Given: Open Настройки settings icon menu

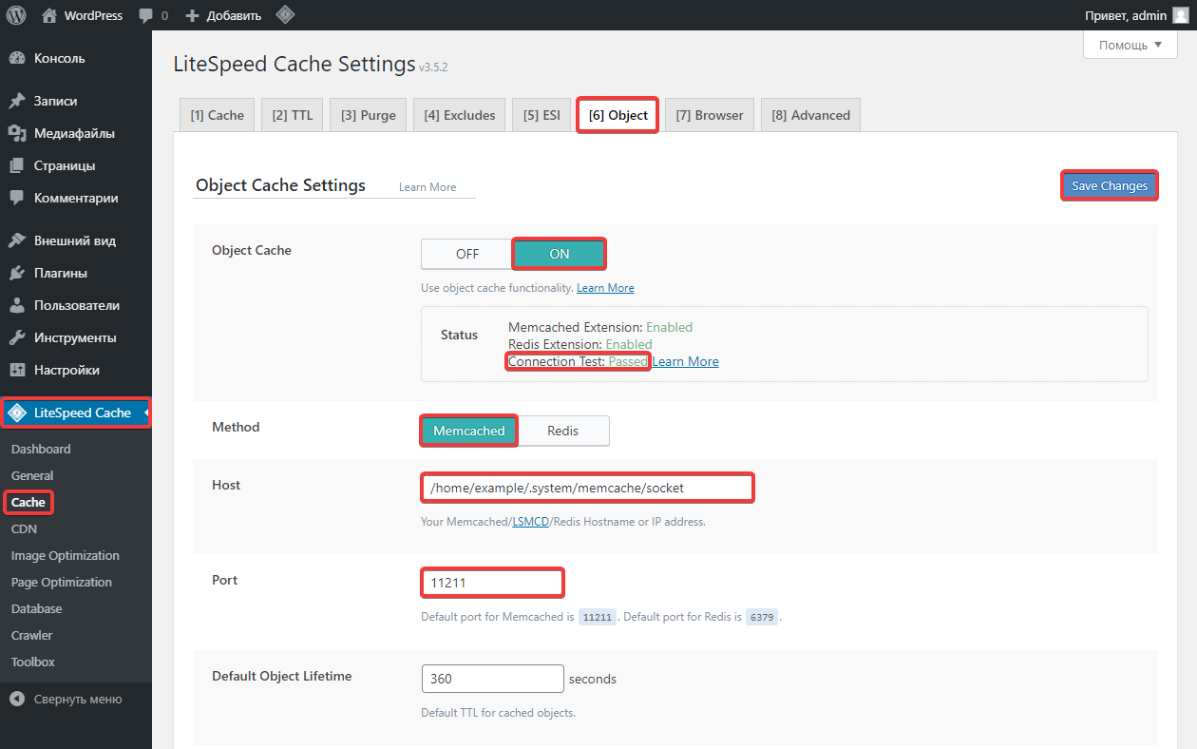Looking at the screenshot, I should coord(17,370).
